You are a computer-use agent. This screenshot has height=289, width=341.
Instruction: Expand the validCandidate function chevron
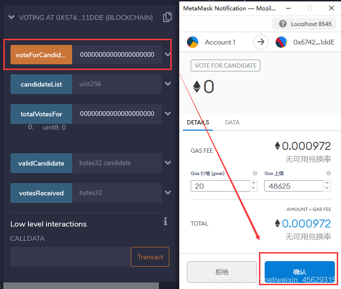click(x=168, y=163)
